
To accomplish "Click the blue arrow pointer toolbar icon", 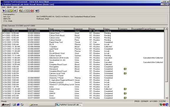I will pyautogui.click(x=4, y=11).
